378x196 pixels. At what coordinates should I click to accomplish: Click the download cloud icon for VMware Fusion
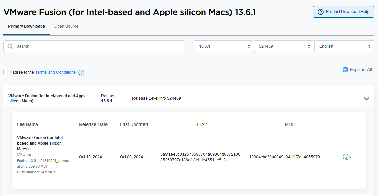tap(346, 157)
